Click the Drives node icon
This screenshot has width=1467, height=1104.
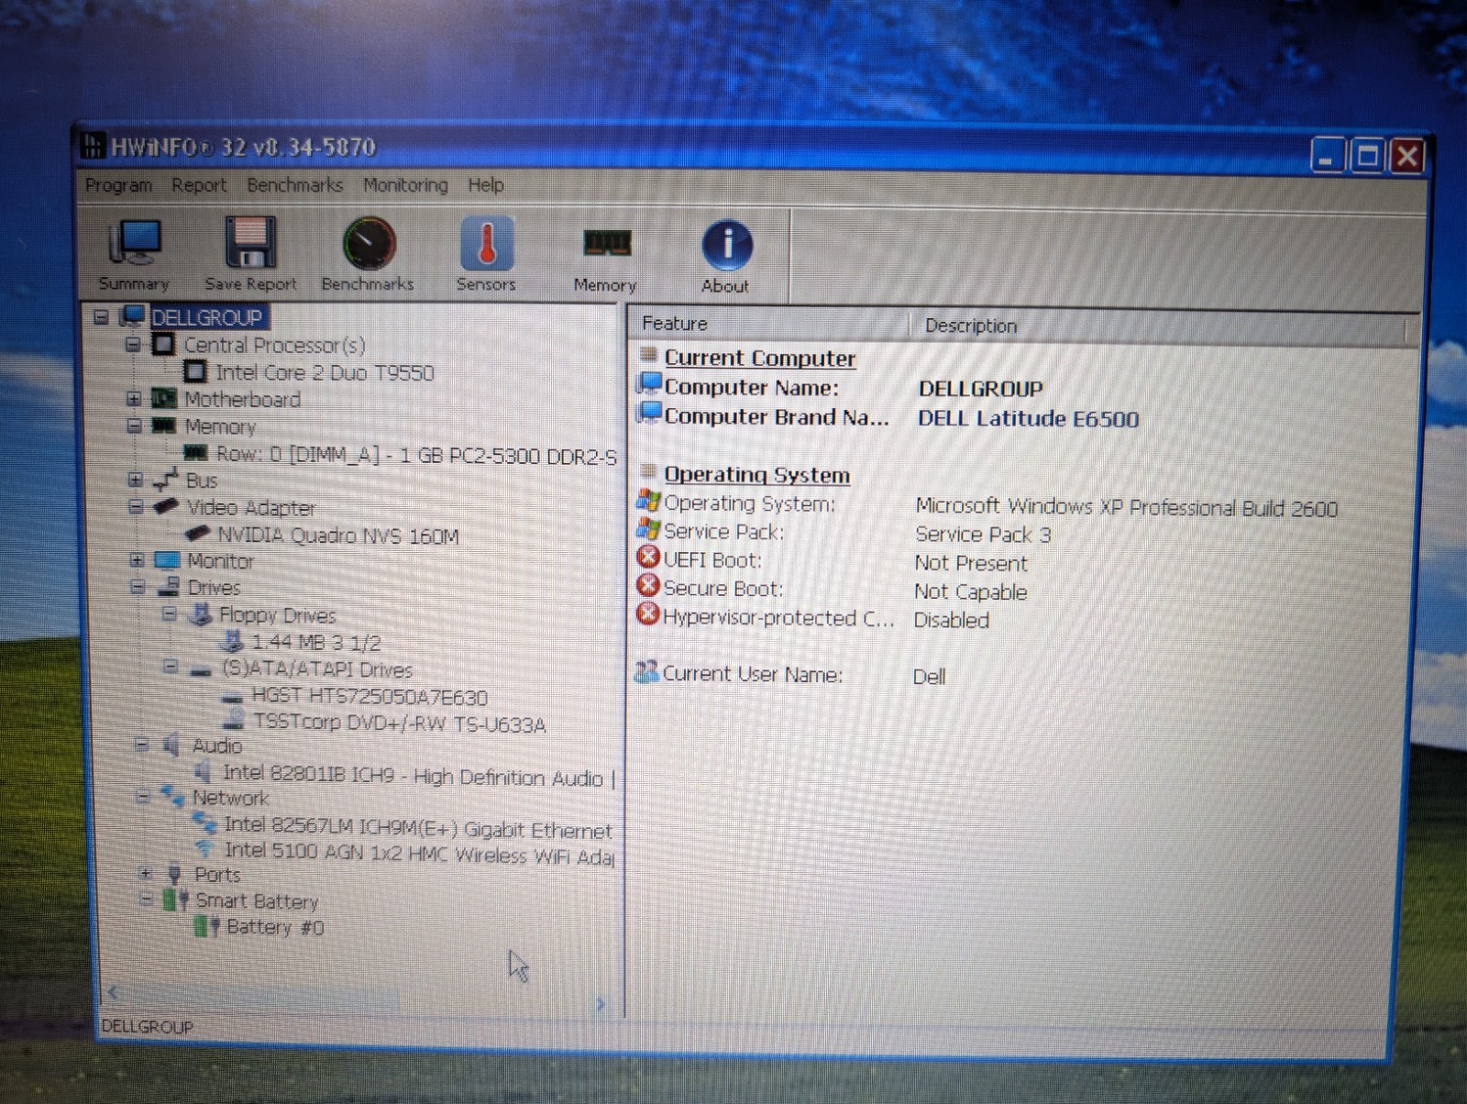(169, 586)
